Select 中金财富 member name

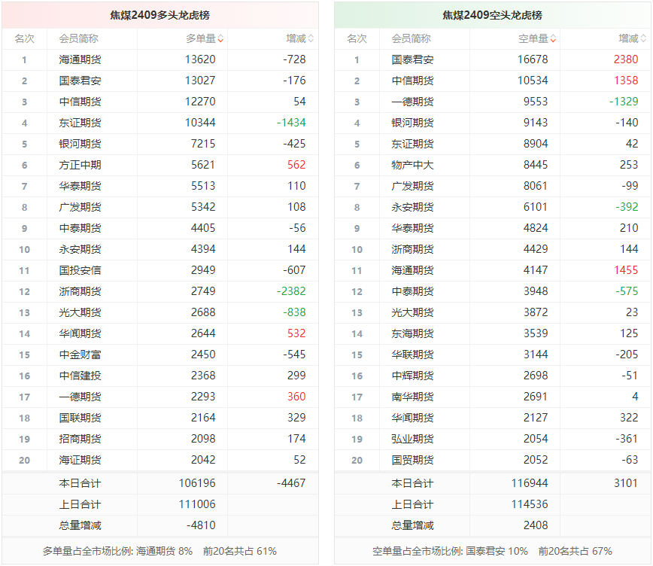click(x=80, y=355)
